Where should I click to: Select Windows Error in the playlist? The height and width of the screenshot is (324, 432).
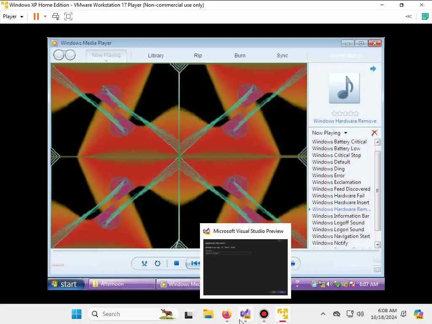[x=328, y=175]
